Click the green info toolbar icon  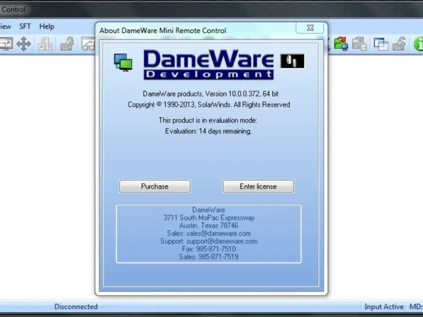[418, 44]
